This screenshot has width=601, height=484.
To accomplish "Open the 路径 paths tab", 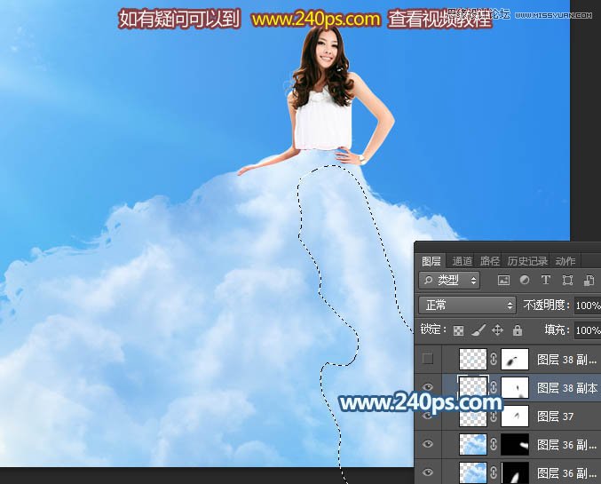I will click(x=490, y=261).
